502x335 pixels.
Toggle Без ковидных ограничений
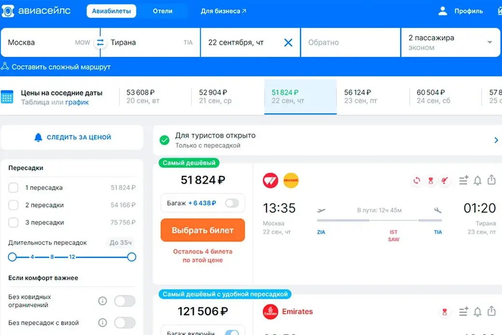click(124, 301)
